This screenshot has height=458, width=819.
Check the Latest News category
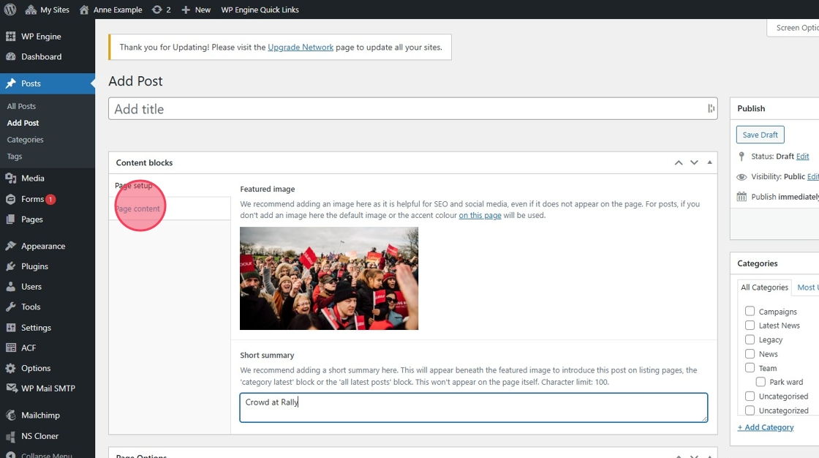(750, 325)
